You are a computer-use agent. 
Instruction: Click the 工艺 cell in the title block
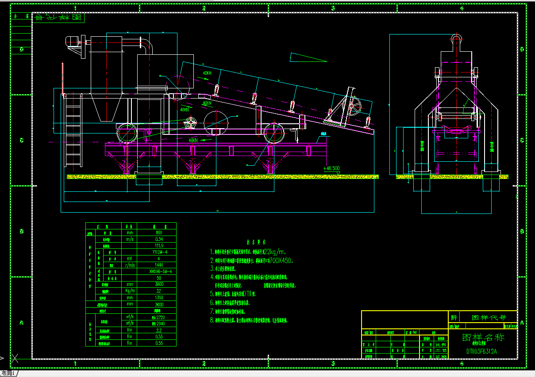[x=441, y=351]
